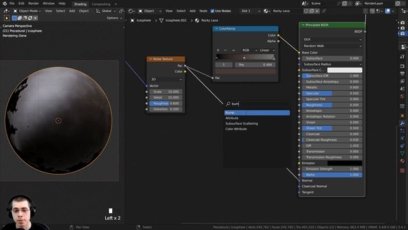Viewport: 408px width, 230px height.
Task: Open the Scene properties tab
Action: point(402,89)
